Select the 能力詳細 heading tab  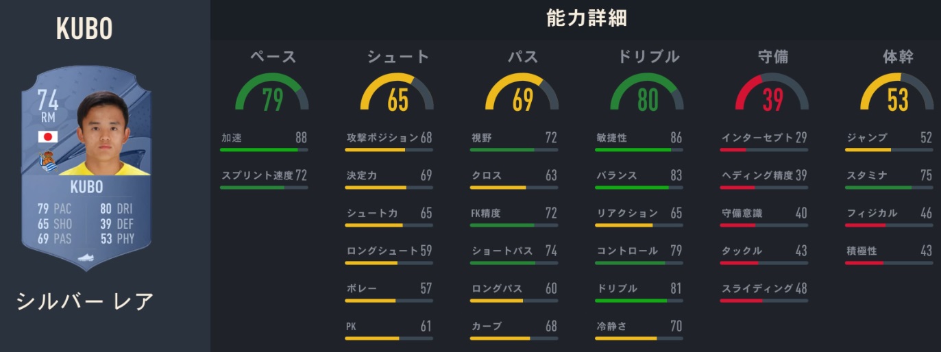coord(587,19)
